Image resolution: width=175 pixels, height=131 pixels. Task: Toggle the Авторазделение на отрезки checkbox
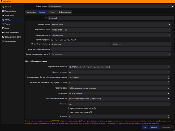tap(49, 54)
